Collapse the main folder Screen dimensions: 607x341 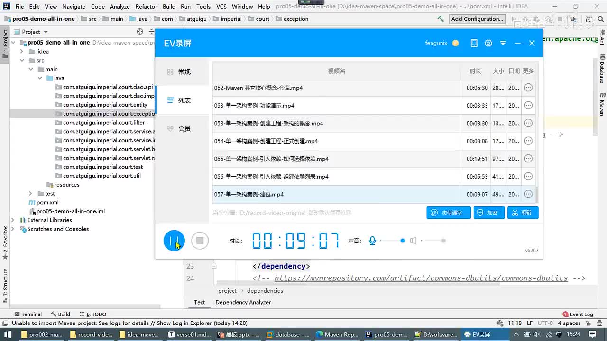31,69
